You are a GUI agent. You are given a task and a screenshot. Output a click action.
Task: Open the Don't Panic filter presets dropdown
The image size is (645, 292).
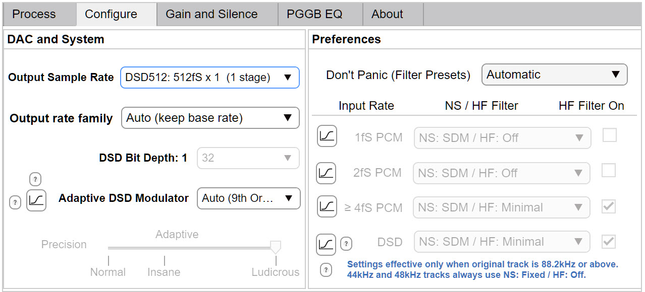(x=554, y=74)
